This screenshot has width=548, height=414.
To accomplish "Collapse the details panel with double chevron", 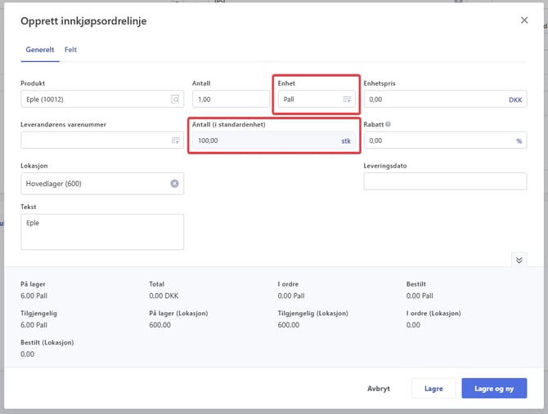I will coord(519,259).
